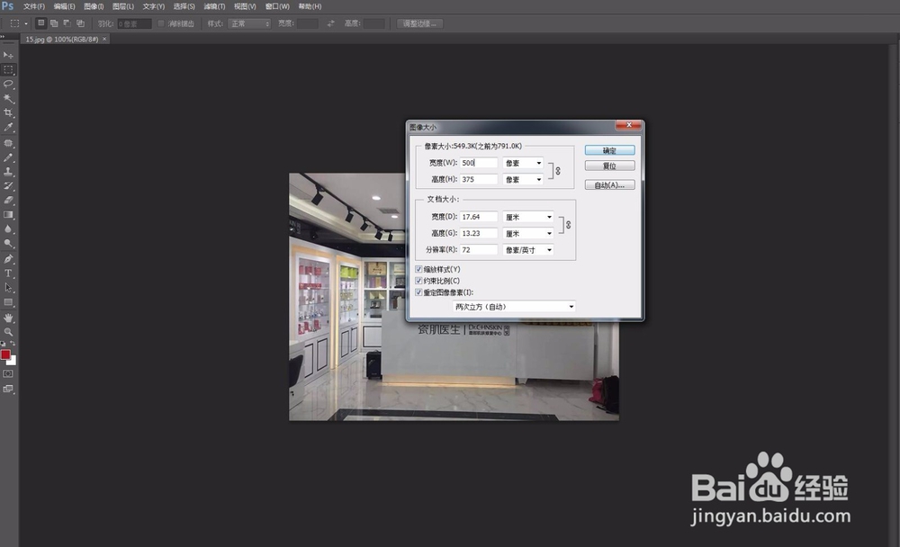The height and width of the screenshot is (547, 900).
Task: Click Subtract from Selection icon in options bar
Action: [x=67, y=23]
